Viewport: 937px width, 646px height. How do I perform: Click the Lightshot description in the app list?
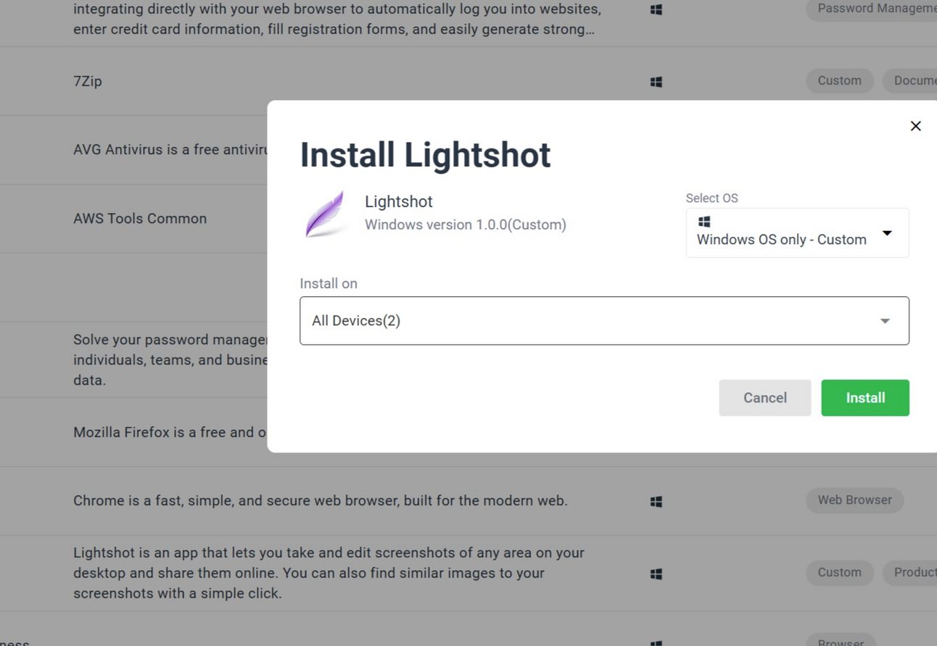329,573
